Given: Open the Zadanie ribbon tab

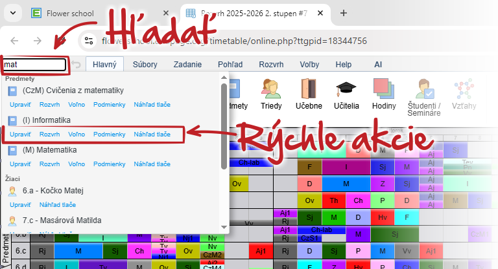Looking at the screenshot, I should click(187, 65).
